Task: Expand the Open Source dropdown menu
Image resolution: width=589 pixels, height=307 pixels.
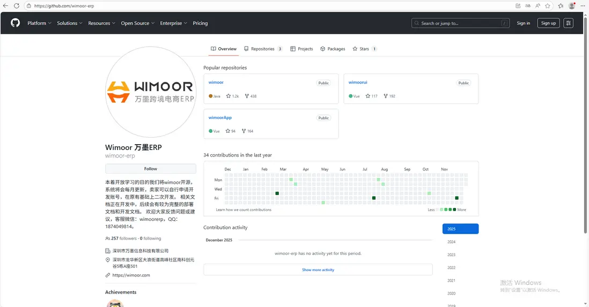Action: click(x=137, y=23)
